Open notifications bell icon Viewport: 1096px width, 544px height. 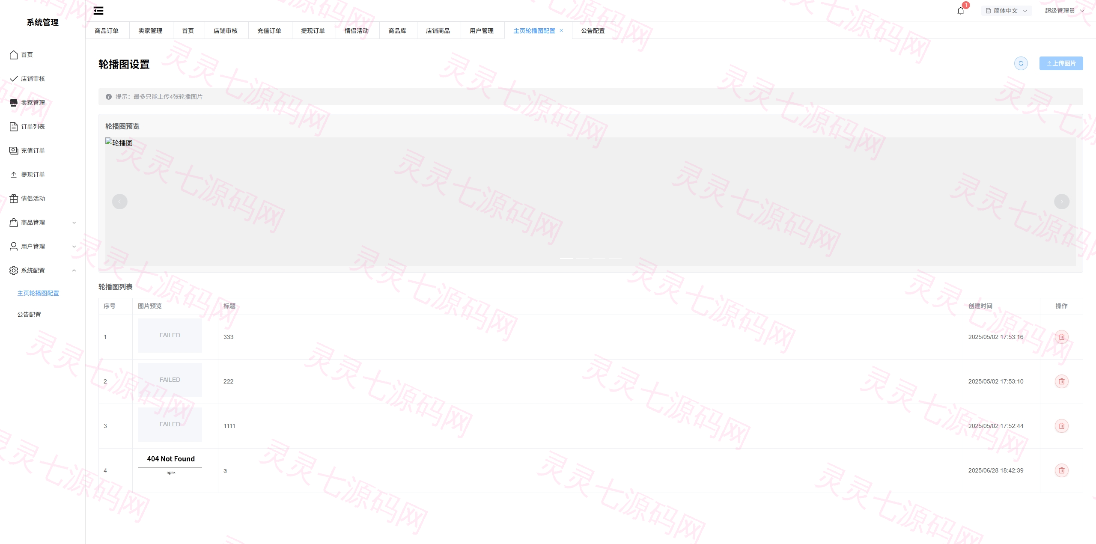click(961, 11)
